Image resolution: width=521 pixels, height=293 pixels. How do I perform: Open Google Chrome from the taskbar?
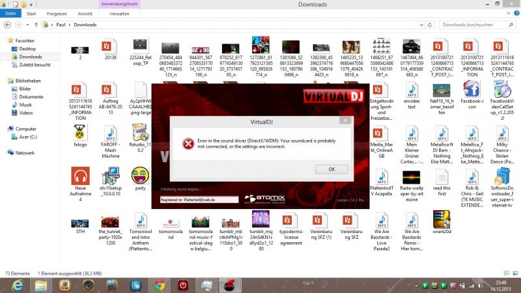coord(160,285)
